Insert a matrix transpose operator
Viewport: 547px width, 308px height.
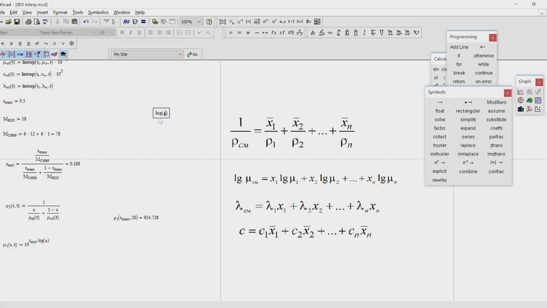(274, 22)
